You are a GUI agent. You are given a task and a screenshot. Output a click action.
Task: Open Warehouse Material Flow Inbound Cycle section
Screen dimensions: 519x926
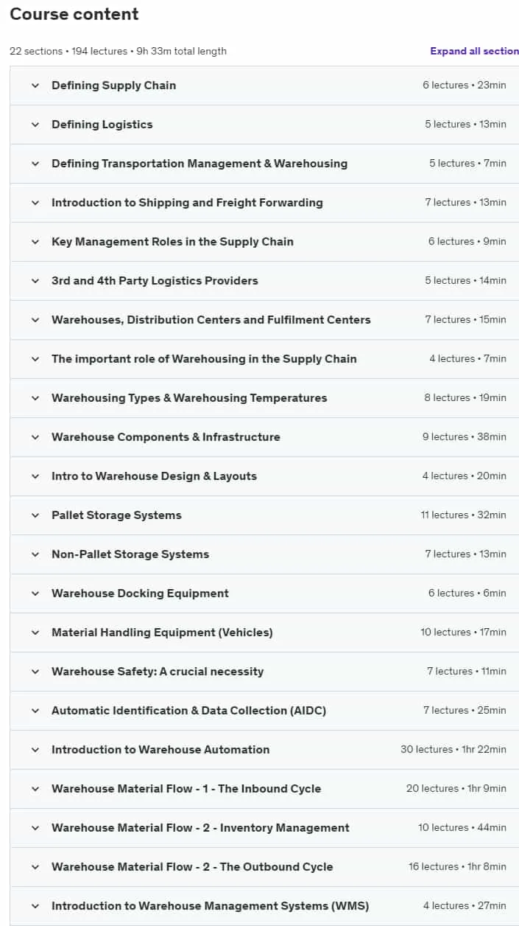264,789
